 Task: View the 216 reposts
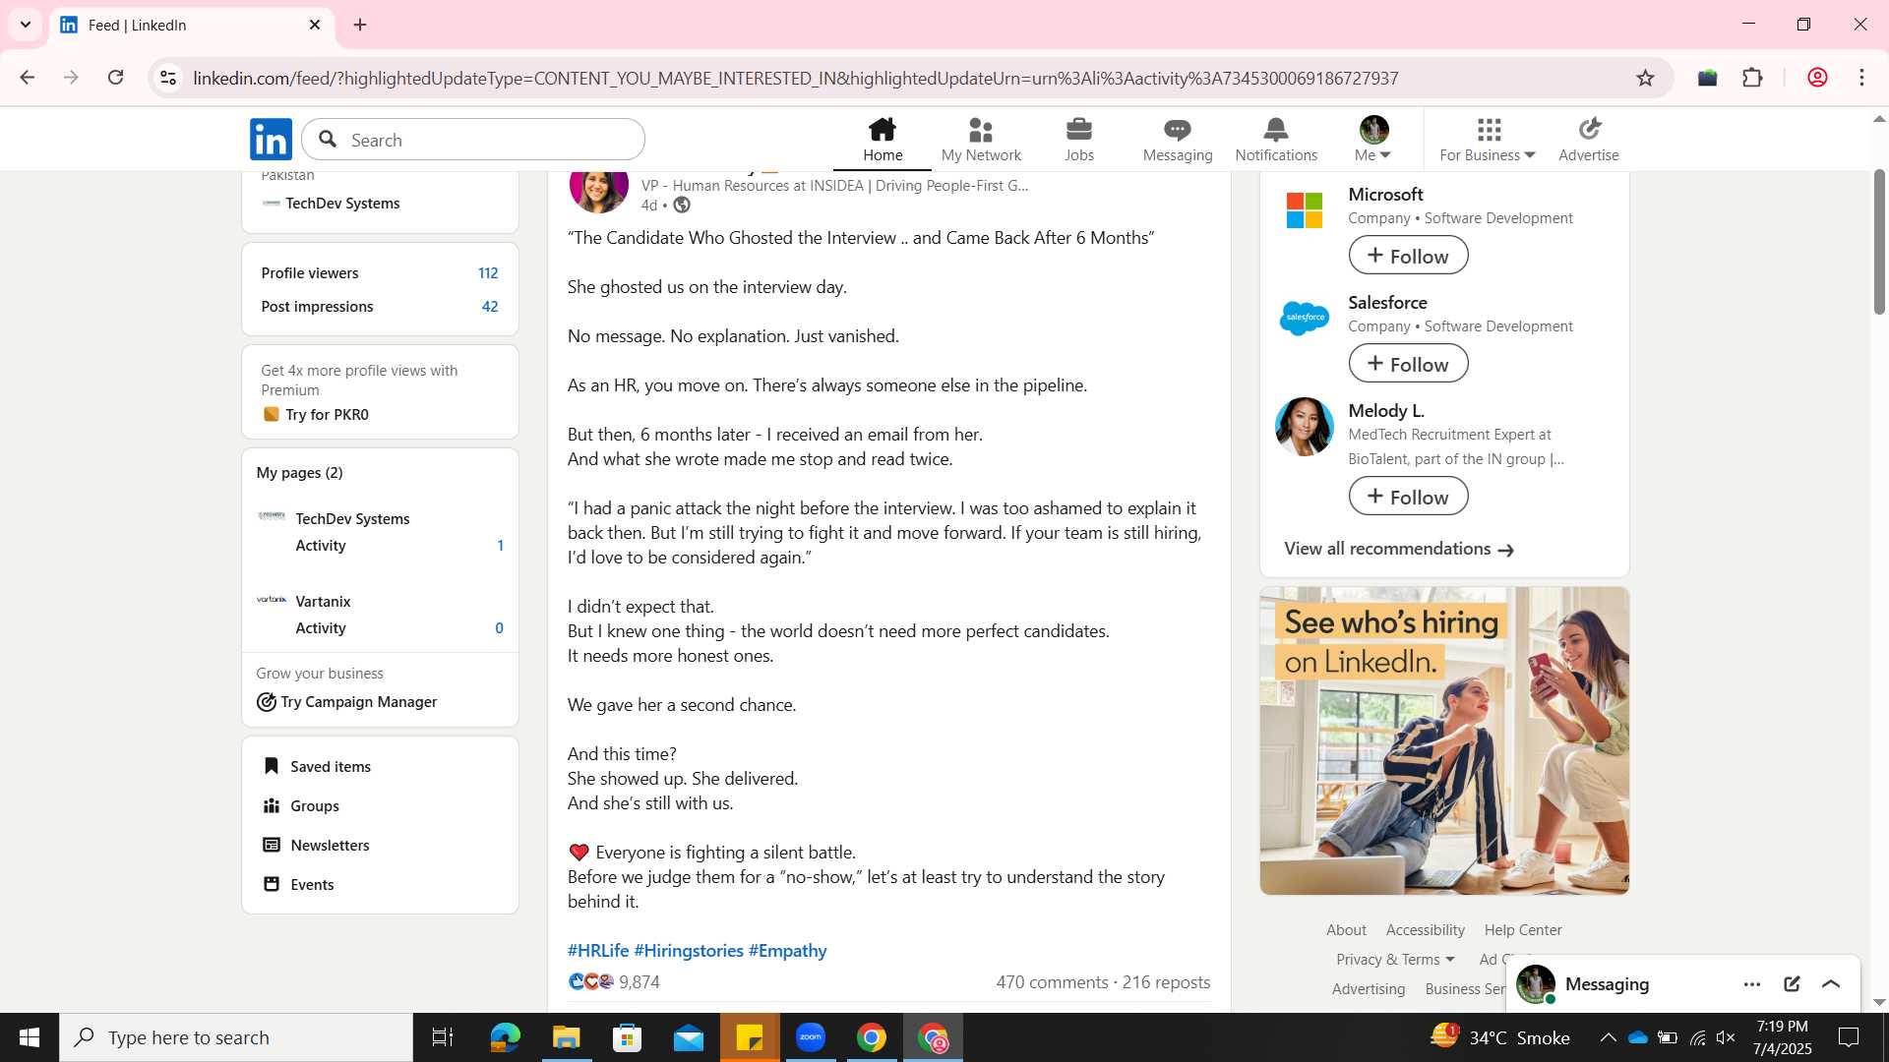coord(1166,982)
